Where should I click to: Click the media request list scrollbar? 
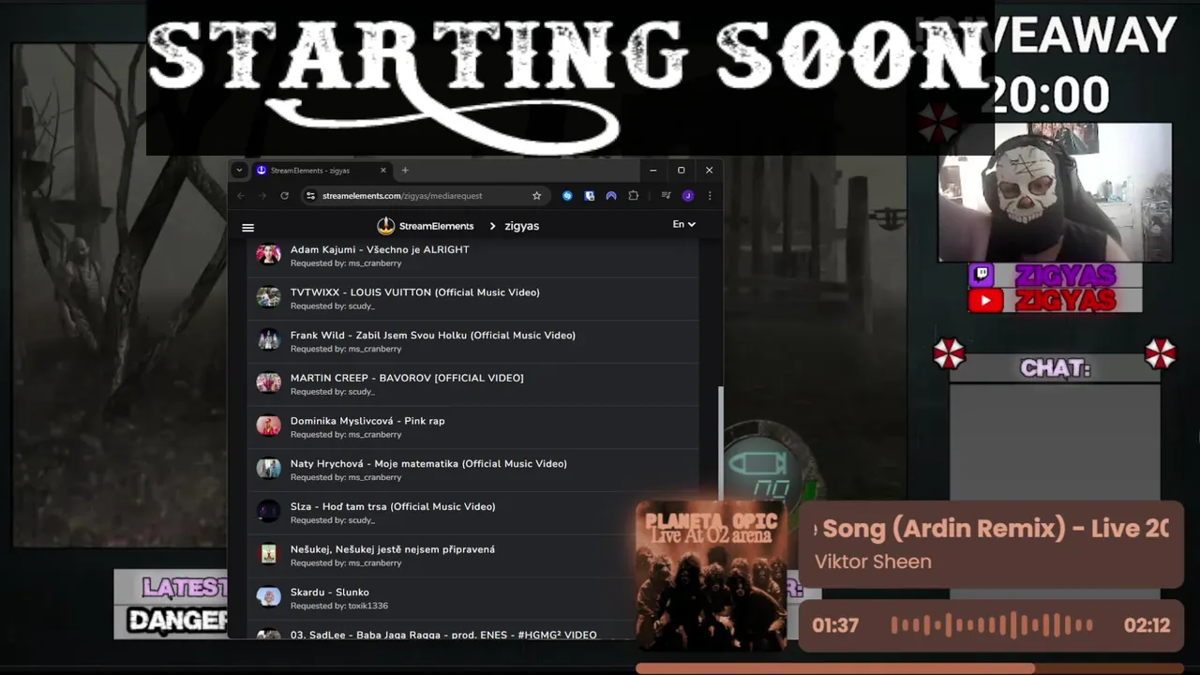click(720, 442)
